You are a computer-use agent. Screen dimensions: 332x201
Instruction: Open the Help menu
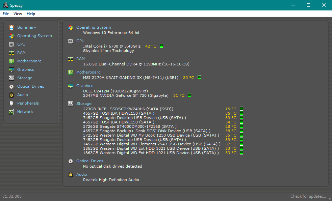(31, 14)
